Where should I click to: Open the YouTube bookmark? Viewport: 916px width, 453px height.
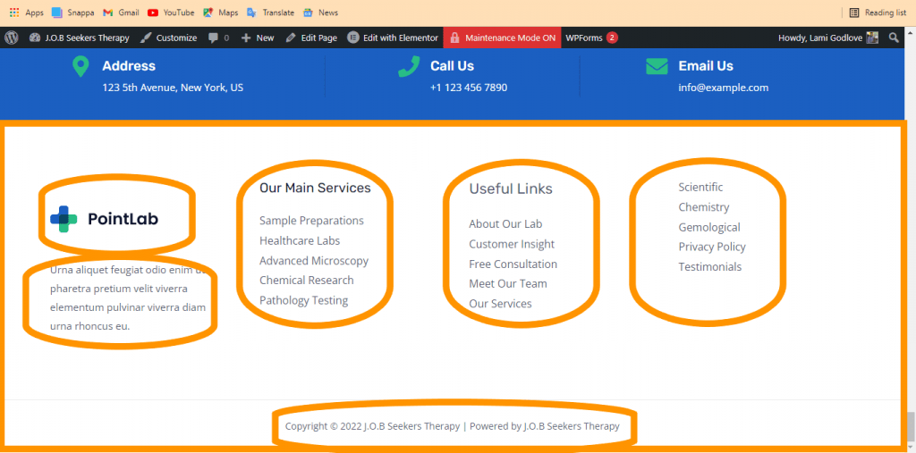(170, 13)
